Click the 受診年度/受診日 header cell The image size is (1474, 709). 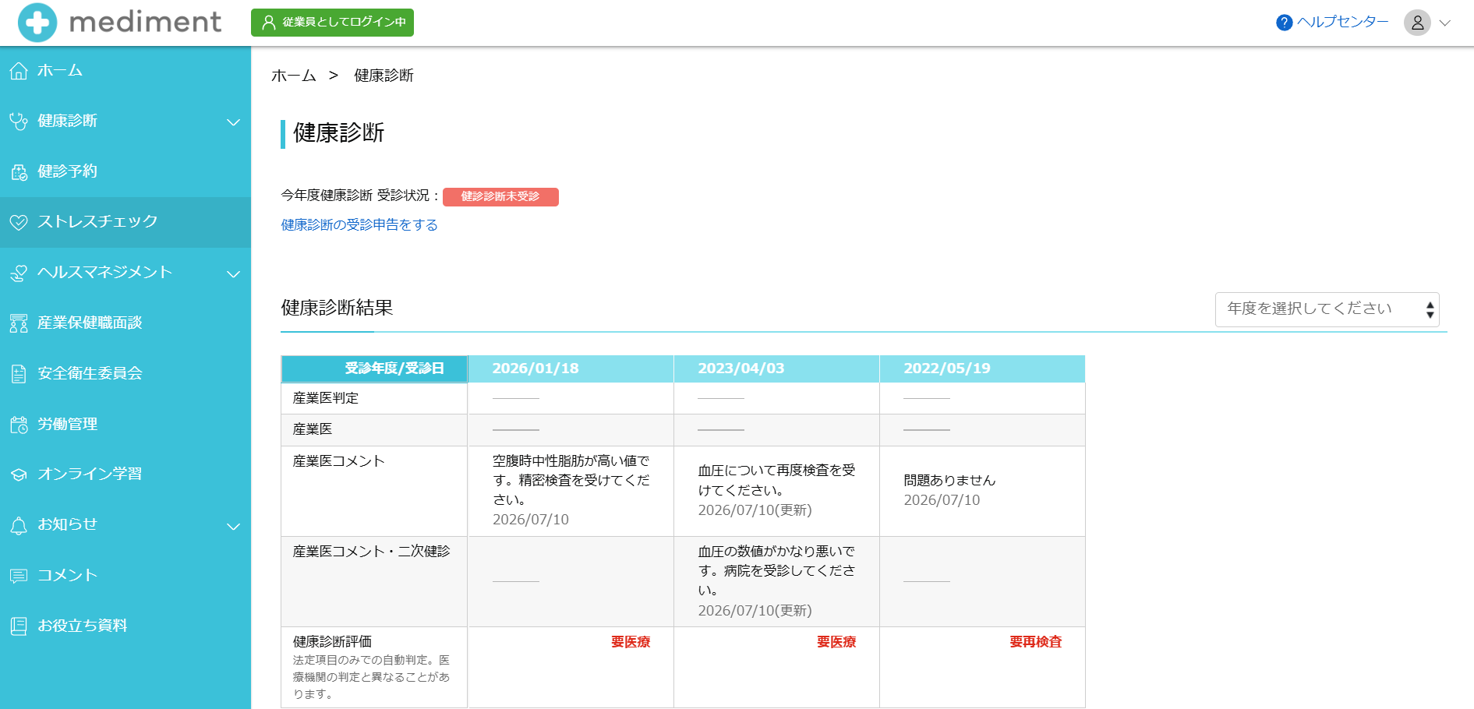click(374, 369)
